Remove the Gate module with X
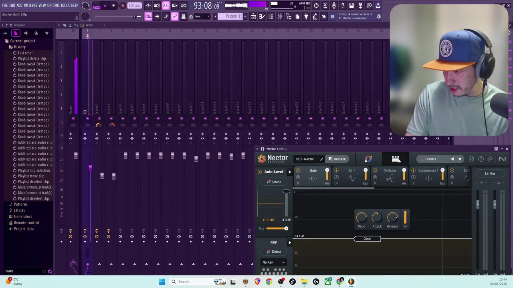 click(x=298, y=184)
